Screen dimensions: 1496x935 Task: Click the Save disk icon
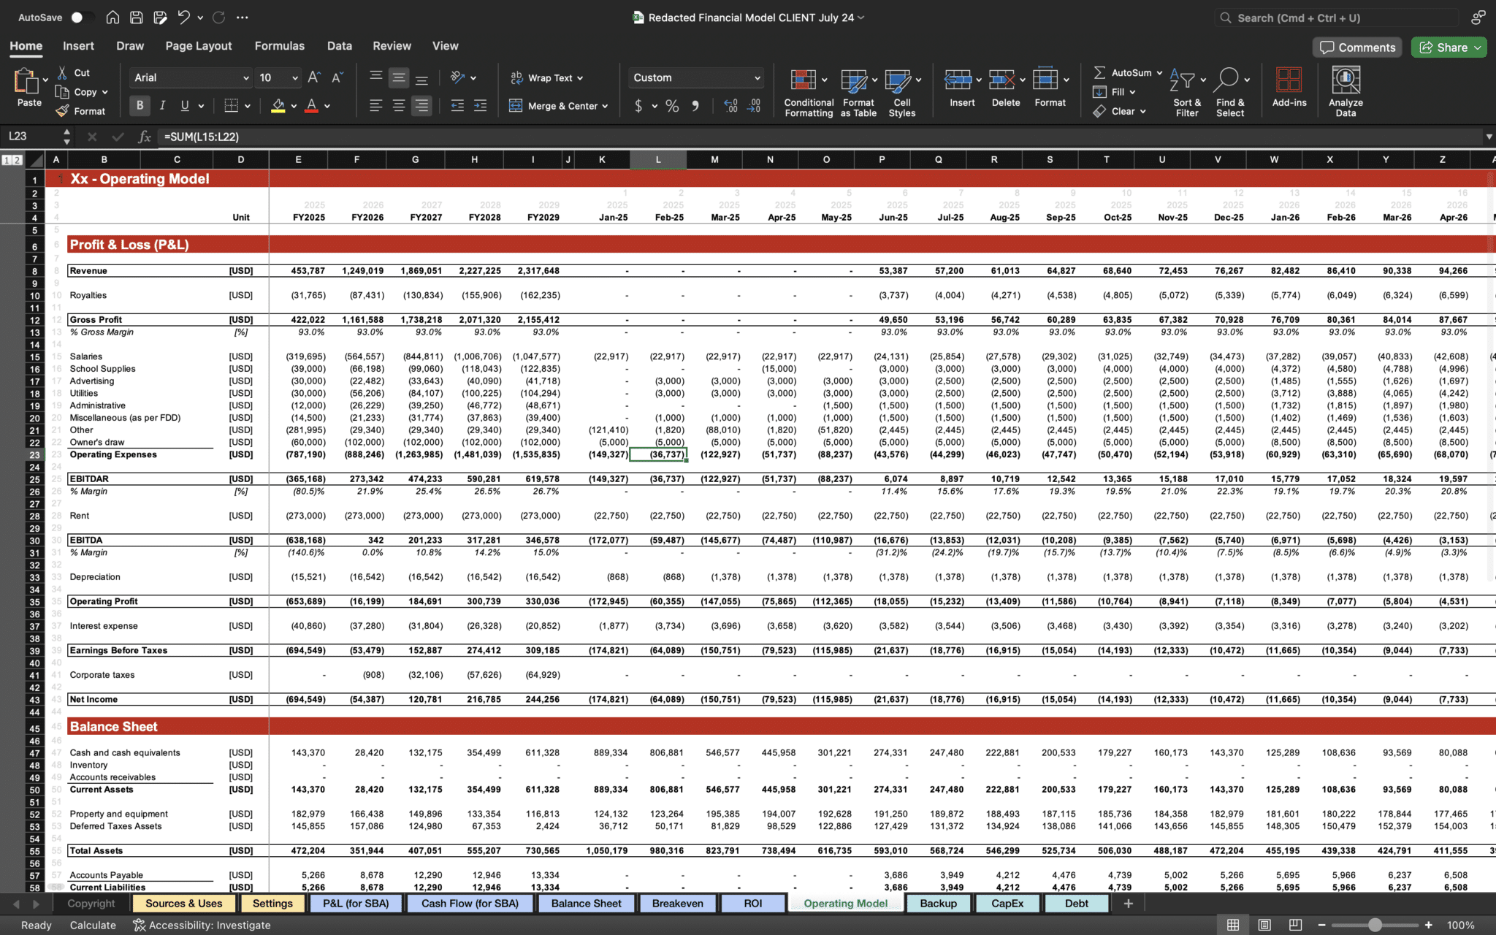(136, 18)
